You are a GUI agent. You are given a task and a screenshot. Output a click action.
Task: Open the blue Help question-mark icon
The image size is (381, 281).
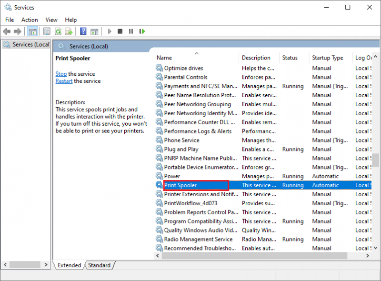(x=83, y=31)
